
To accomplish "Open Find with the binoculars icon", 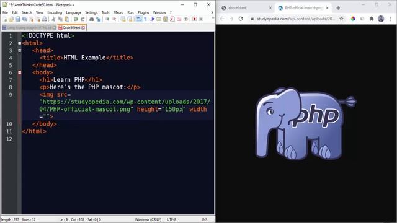I will (91, 19).
